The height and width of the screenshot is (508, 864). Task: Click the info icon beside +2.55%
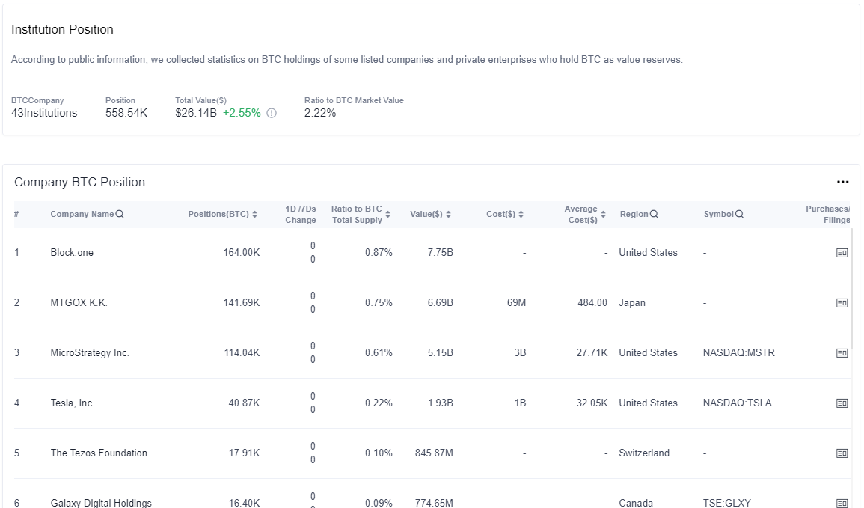pos(272,113)
